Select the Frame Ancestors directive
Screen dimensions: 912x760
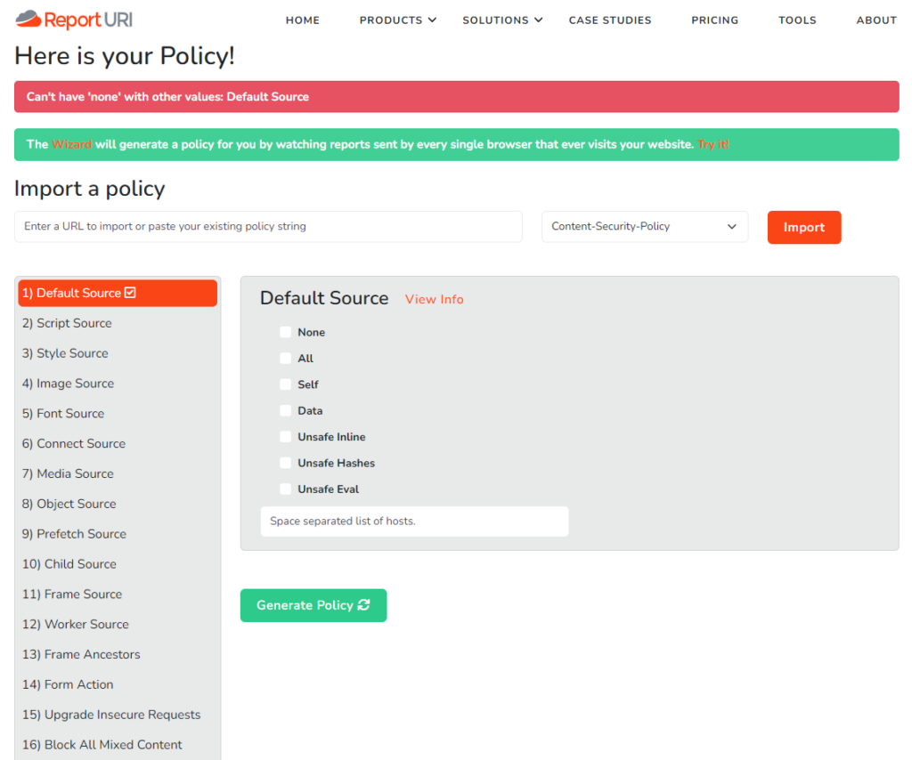[x=81, y=654]
